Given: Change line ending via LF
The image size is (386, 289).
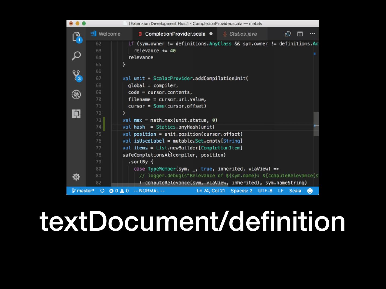Looking at the screenshot, I should click(281, 191).
